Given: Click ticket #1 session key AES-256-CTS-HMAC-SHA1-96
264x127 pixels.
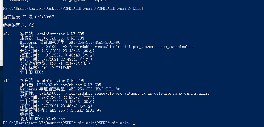Looking at the screenshot, I should (x=76, y=110).
